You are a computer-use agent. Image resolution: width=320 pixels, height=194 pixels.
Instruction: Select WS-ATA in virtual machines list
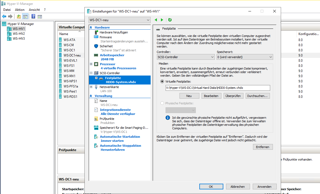(x=69, y=40)
